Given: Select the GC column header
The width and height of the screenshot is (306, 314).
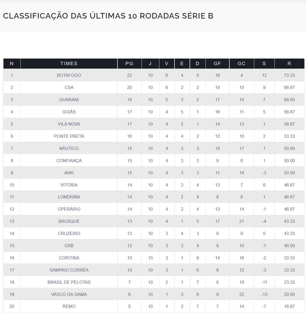Looking at the screenshot, I should (241, 64).
